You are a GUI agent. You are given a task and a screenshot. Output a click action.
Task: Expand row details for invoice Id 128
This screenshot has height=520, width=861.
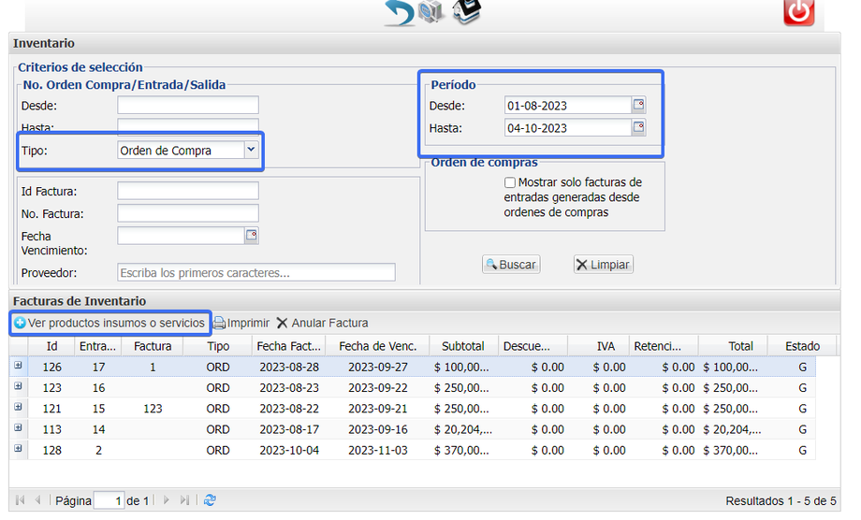coord(18,450)
